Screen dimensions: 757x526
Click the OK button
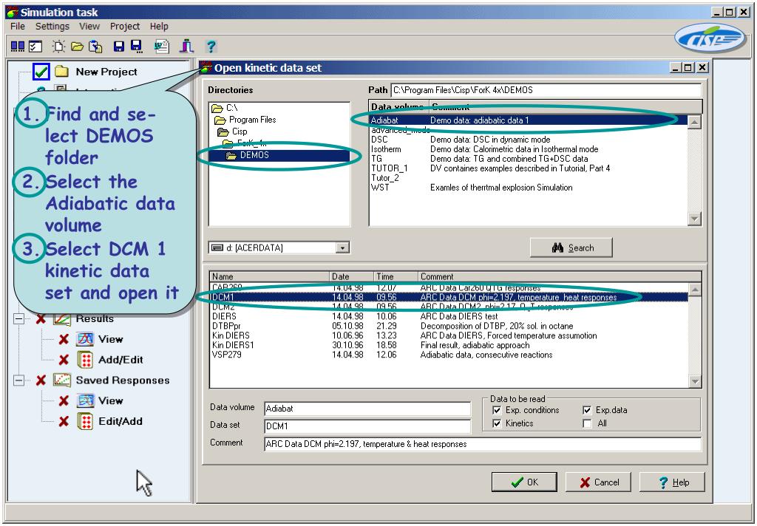tap(524, 482)
